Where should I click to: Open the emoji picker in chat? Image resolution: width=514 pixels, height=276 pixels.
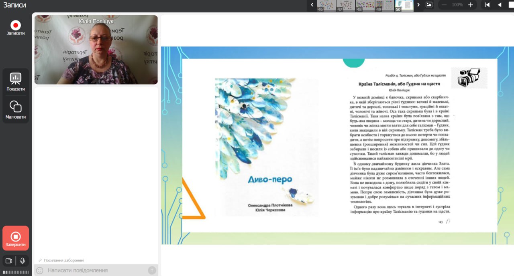[x=40, y=270]
